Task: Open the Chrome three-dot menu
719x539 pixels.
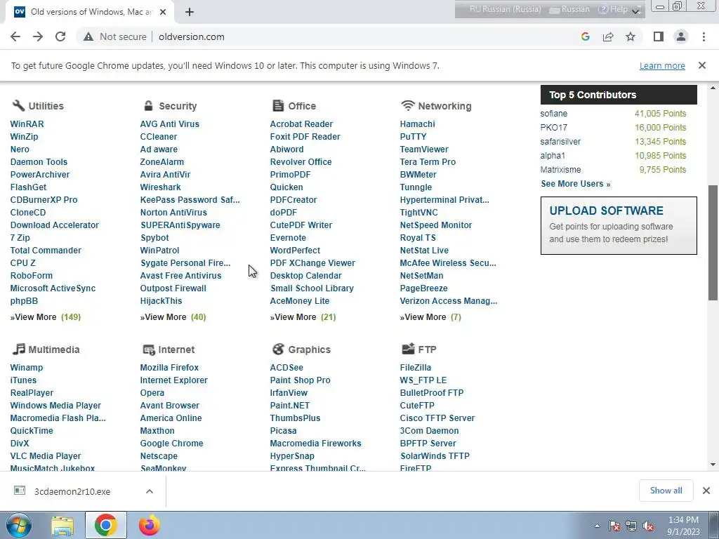Action: 704,36
